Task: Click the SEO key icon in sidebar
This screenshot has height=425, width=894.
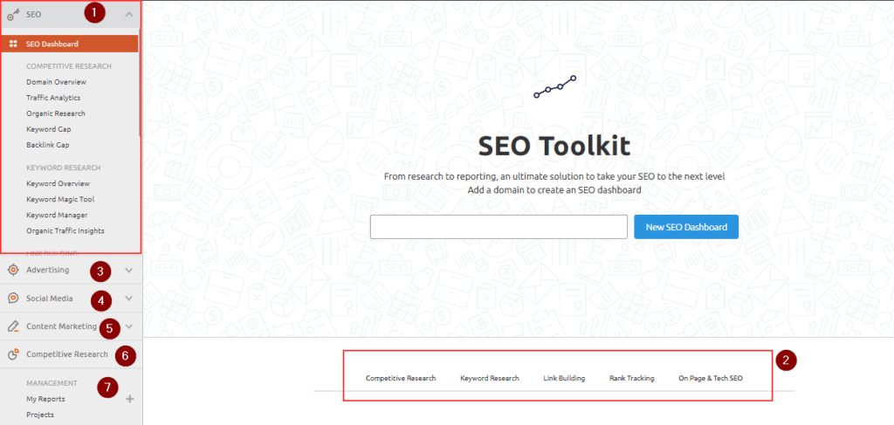Action: tap(13, 14)
